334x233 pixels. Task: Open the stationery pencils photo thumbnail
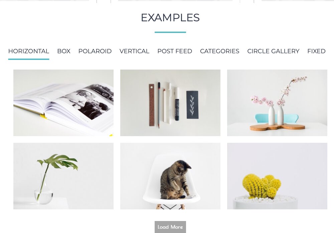click(170, 103)
